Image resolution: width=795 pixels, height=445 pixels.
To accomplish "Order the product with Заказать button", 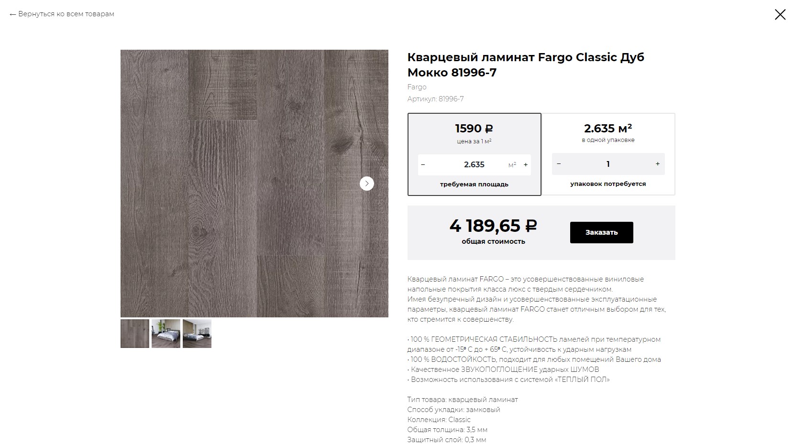I will (x=601, y=232).
